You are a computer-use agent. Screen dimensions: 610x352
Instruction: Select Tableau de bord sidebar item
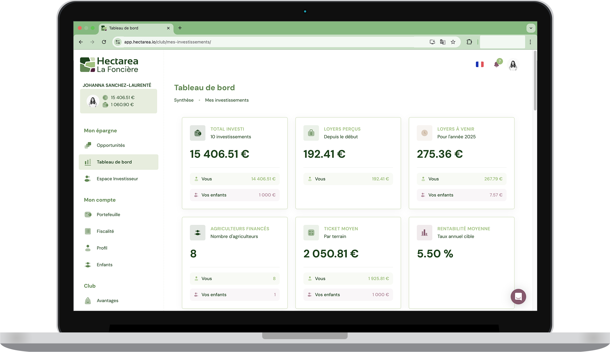[114, 162]
